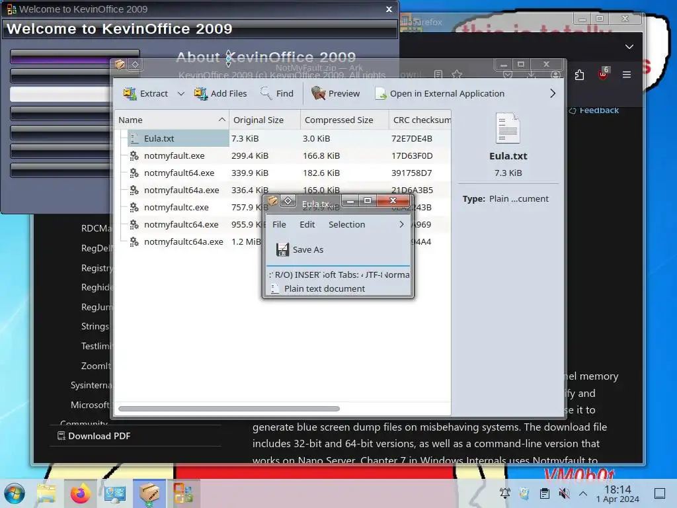677x508 pixels.
Task: Click the Eula.txt viewer window package icon
Action: click(272, 201)
